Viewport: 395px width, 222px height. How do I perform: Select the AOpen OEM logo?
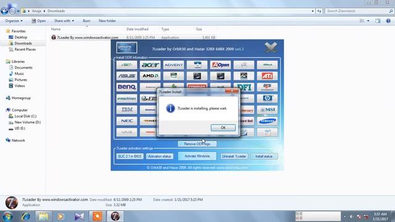220,65
